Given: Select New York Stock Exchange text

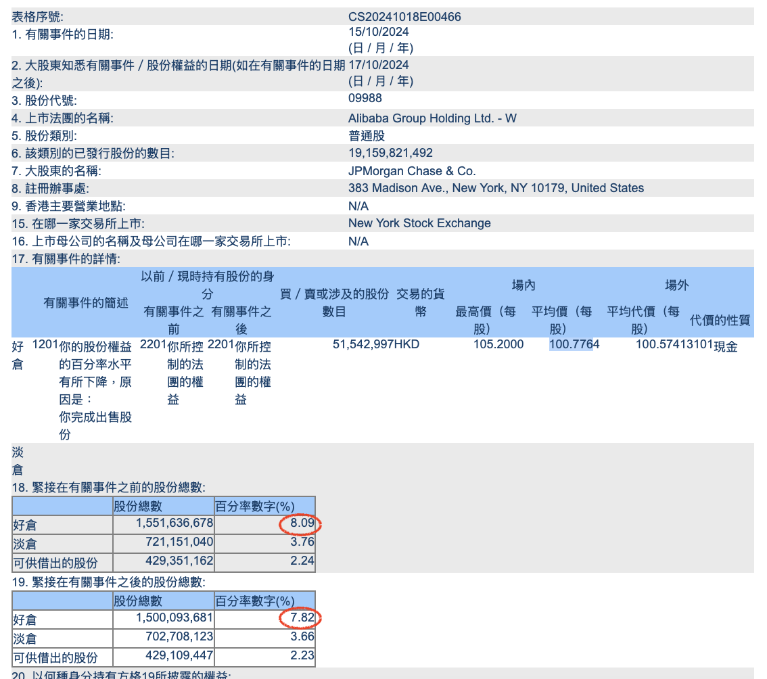Looking at the screenshot, I should [x=419, y=224].
